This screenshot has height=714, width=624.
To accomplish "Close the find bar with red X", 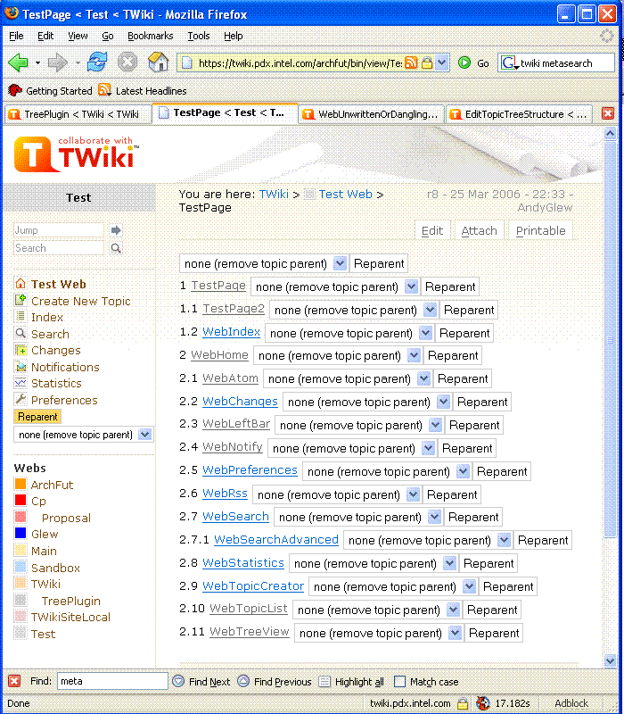I will tap(14, 681).
